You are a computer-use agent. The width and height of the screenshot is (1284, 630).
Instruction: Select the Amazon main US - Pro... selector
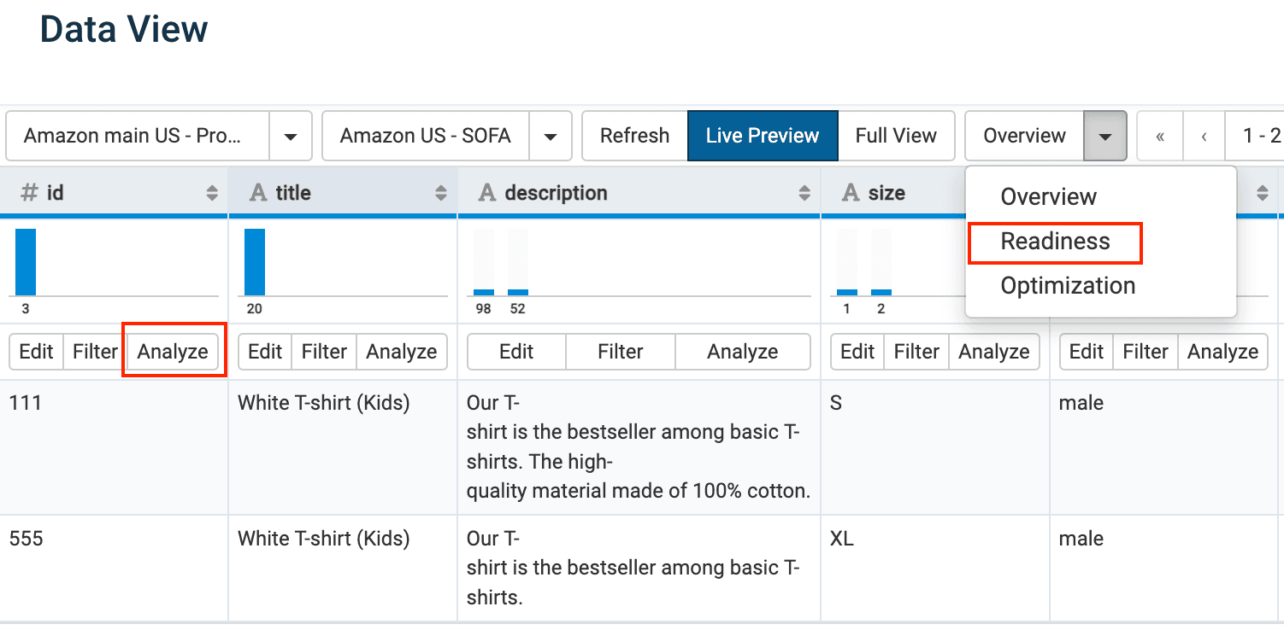138,136
